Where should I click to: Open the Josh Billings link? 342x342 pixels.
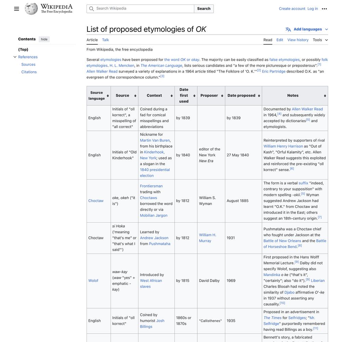coord(152,324)
